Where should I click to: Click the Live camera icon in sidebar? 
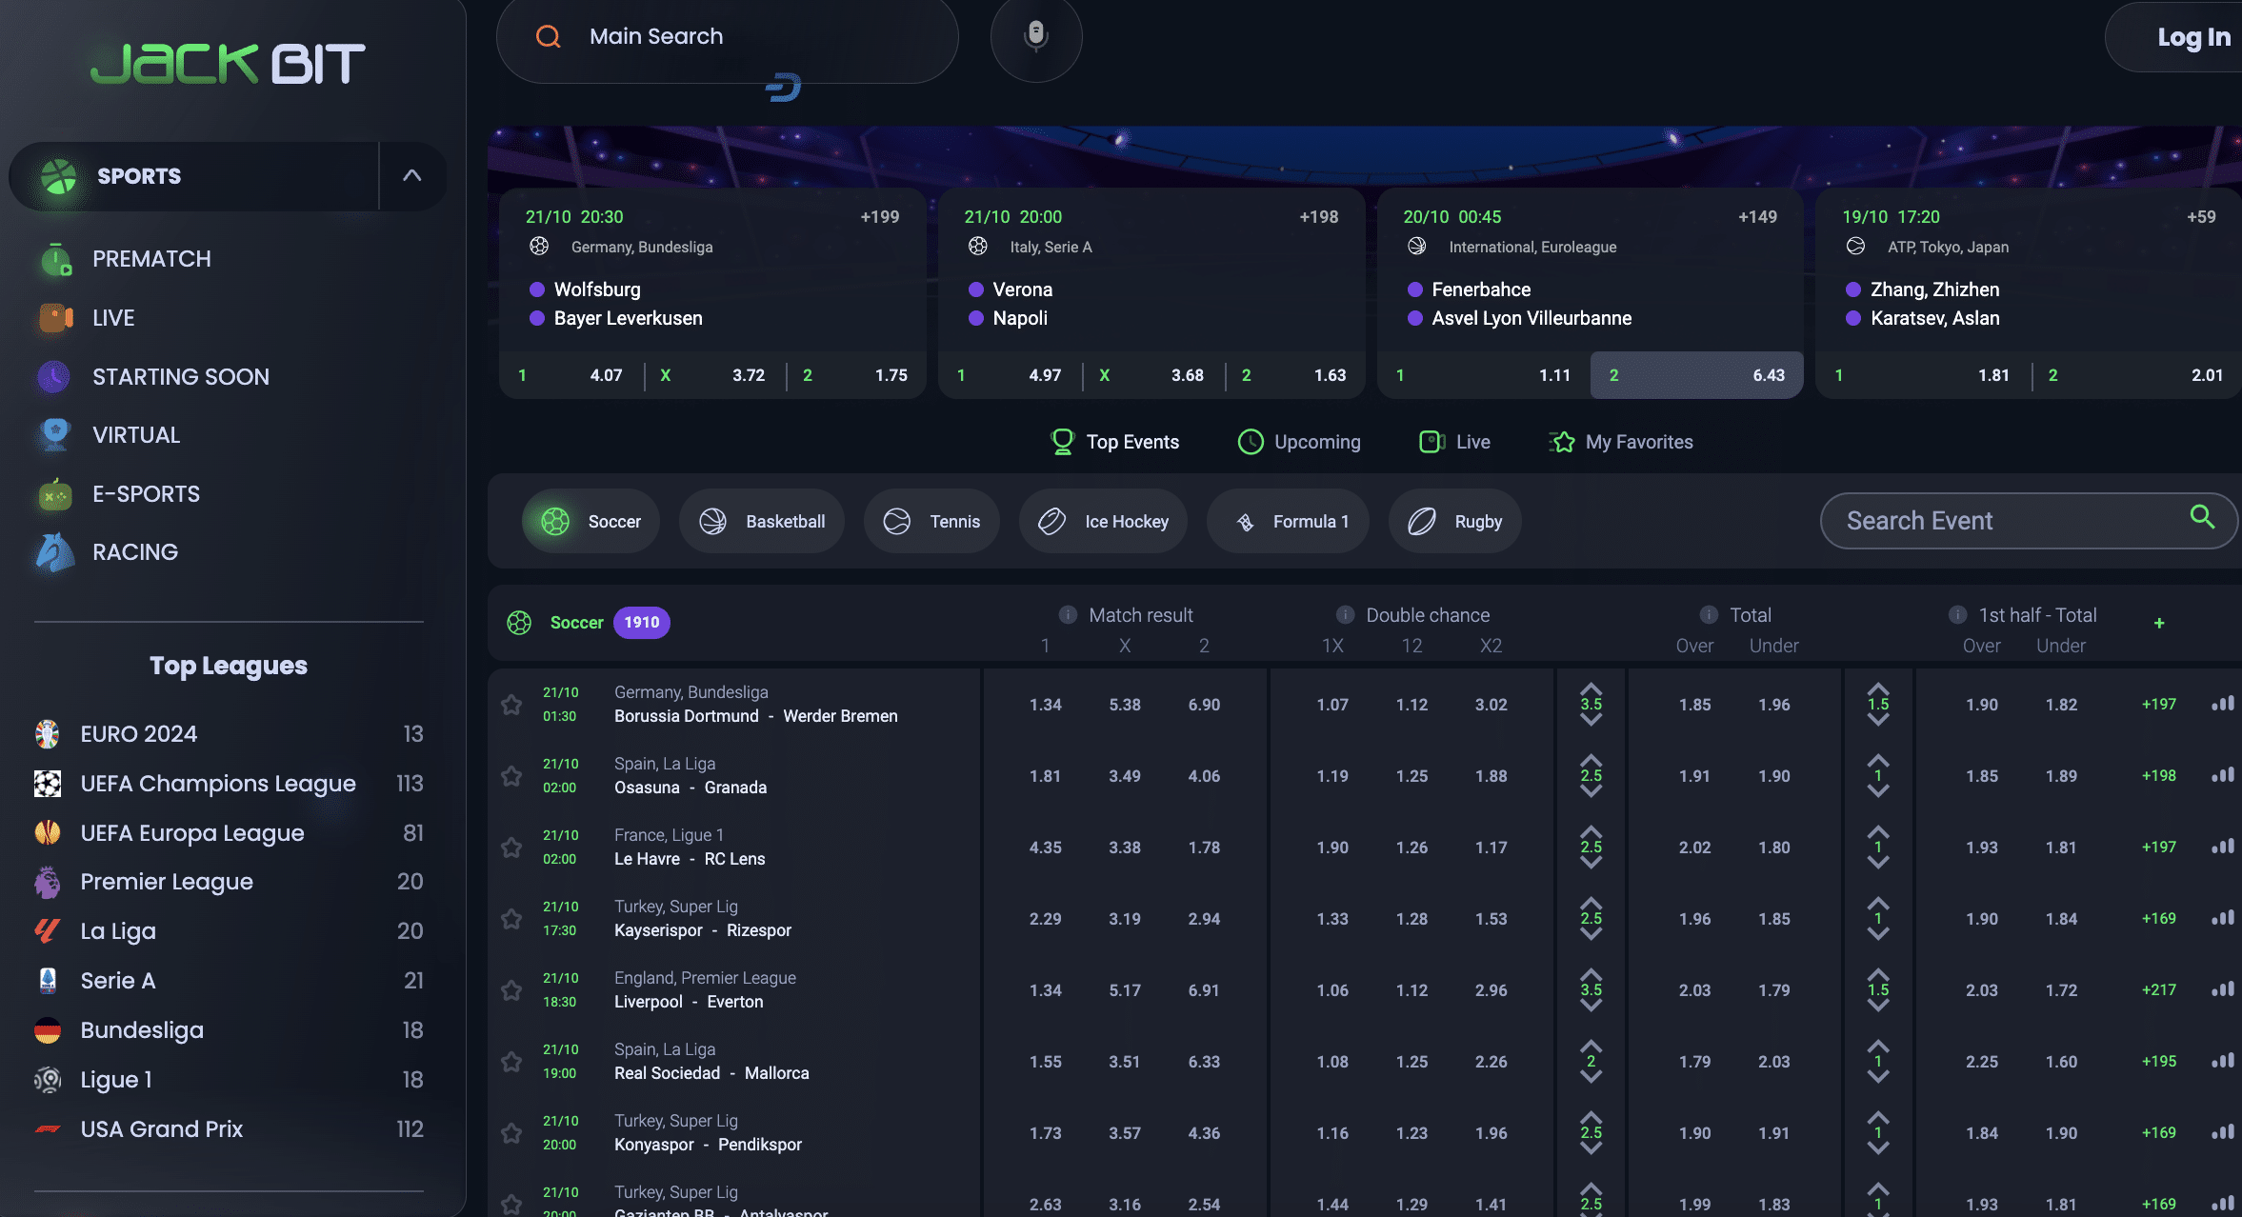pos(56,318)
